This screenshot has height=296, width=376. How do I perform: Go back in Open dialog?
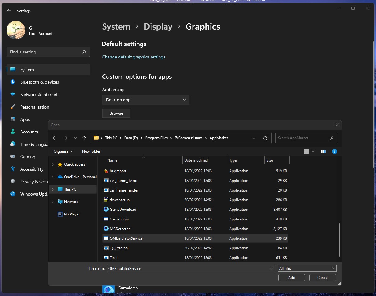(55, 138)
